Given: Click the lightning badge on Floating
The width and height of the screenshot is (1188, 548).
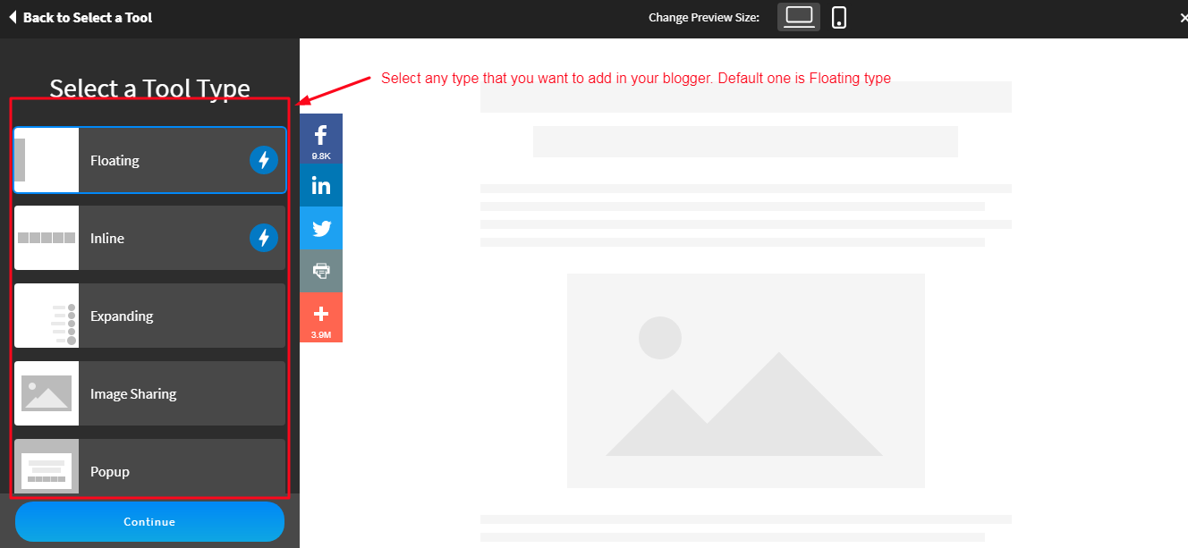Looking at the screenshot, I should (x=264, y=160).
